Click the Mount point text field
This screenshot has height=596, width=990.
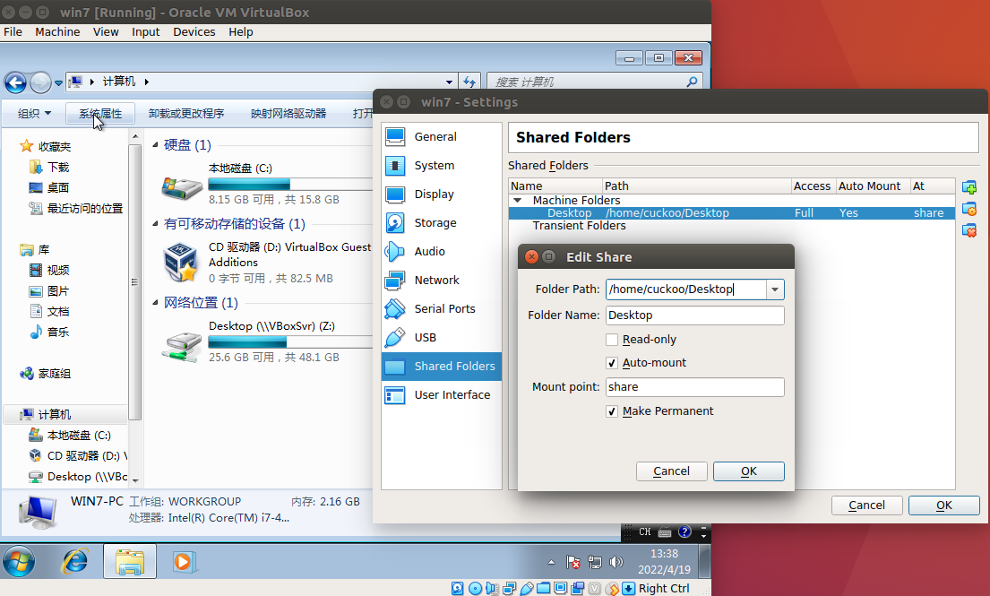tap(694, 387)
